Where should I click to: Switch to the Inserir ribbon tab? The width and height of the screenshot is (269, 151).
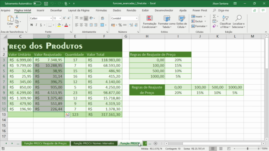[40, 10]
